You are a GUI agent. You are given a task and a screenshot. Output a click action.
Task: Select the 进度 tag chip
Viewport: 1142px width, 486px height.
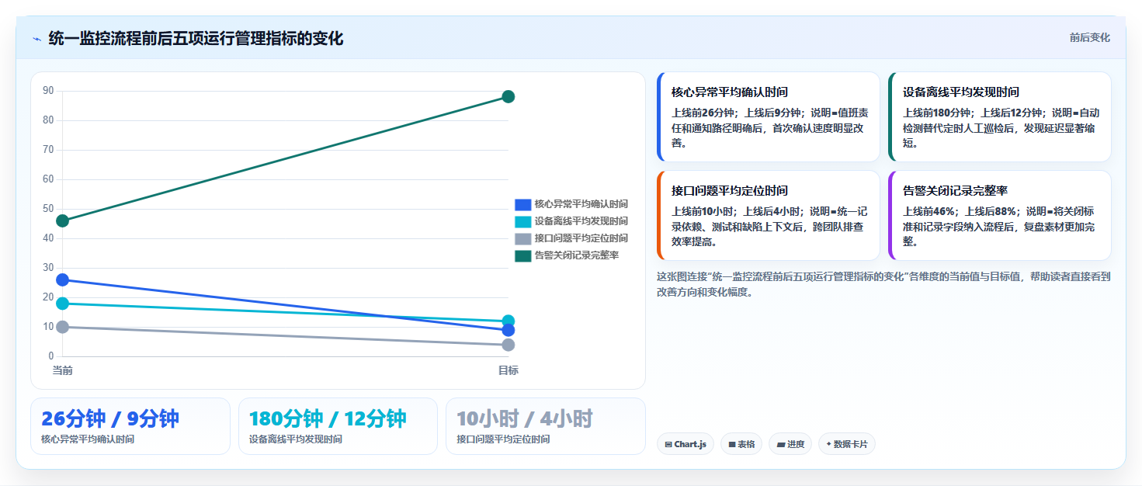tap(790, 444)
